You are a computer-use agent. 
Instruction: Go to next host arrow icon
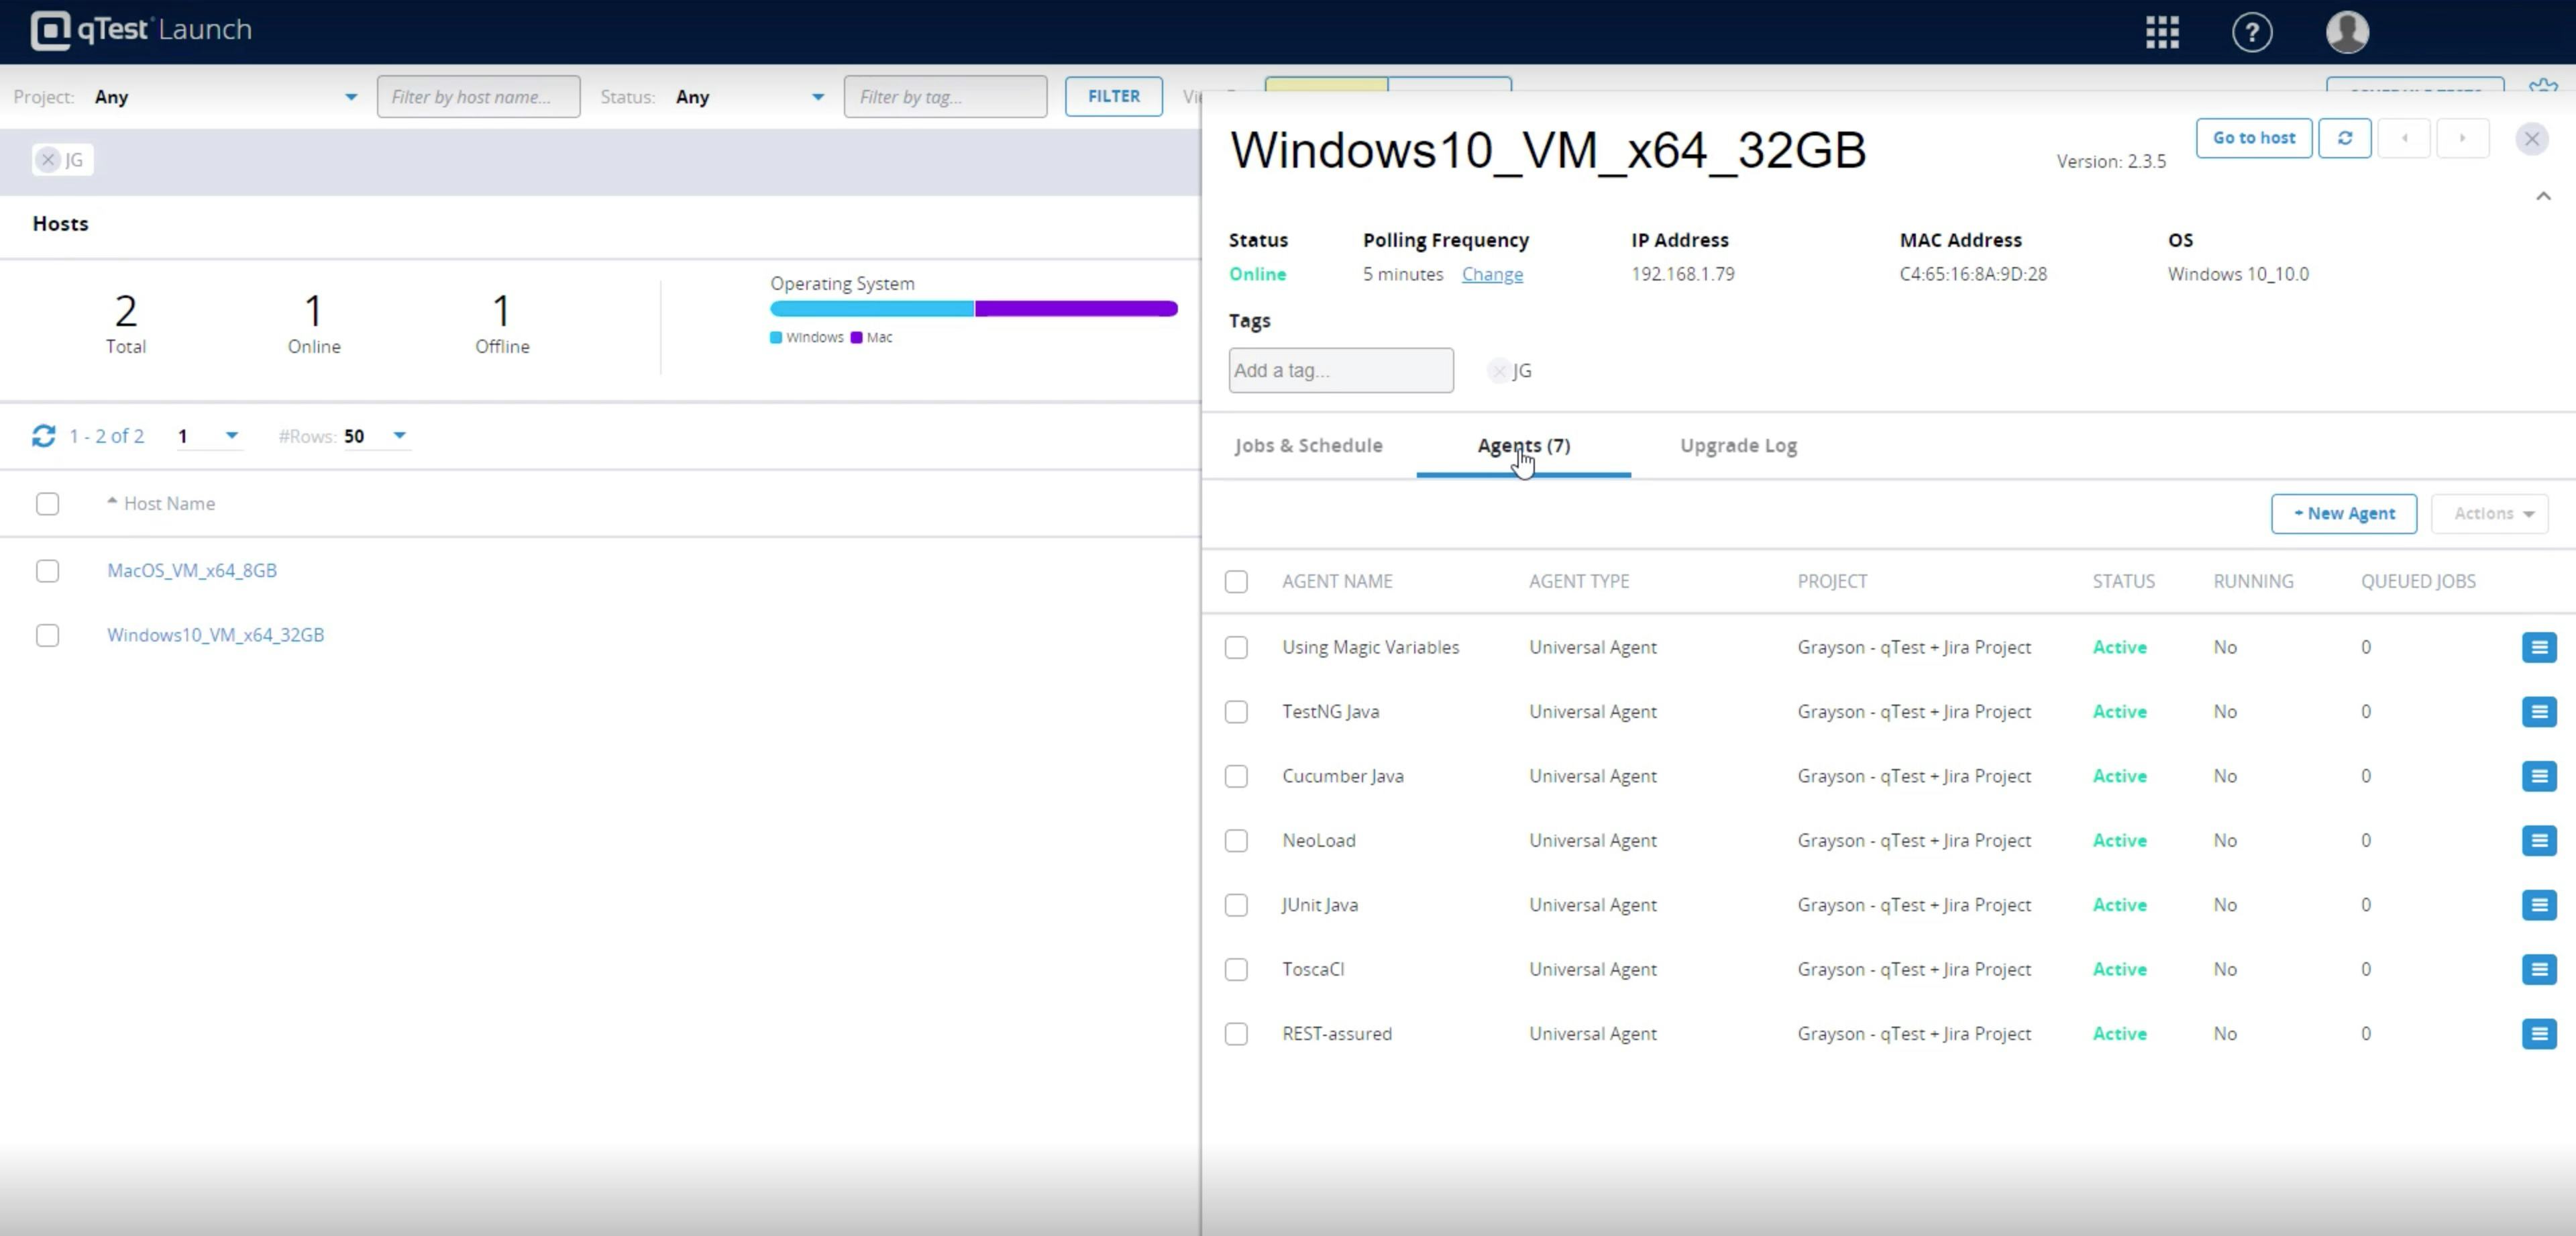[2462, 138]
